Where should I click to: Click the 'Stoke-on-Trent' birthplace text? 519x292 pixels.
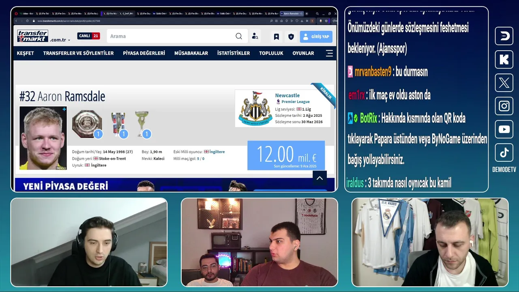click(113, 159)
